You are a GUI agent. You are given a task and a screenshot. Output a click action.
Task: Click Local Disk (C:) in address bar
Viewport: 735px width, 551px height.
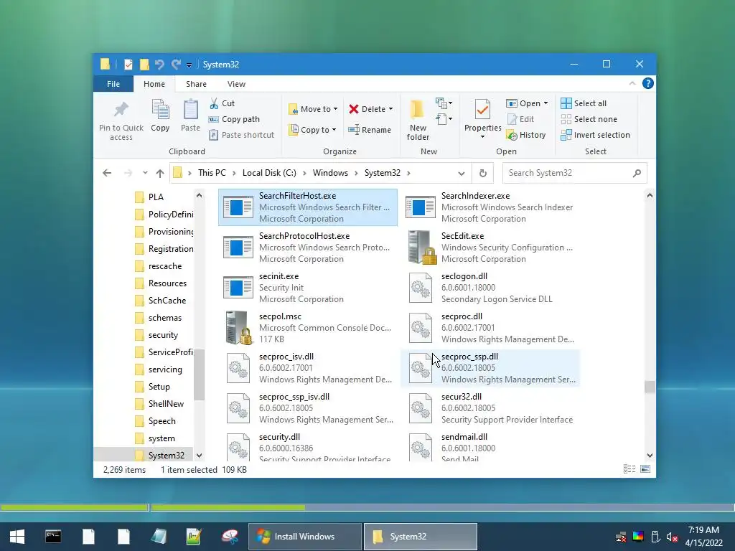tap(269, 173)
